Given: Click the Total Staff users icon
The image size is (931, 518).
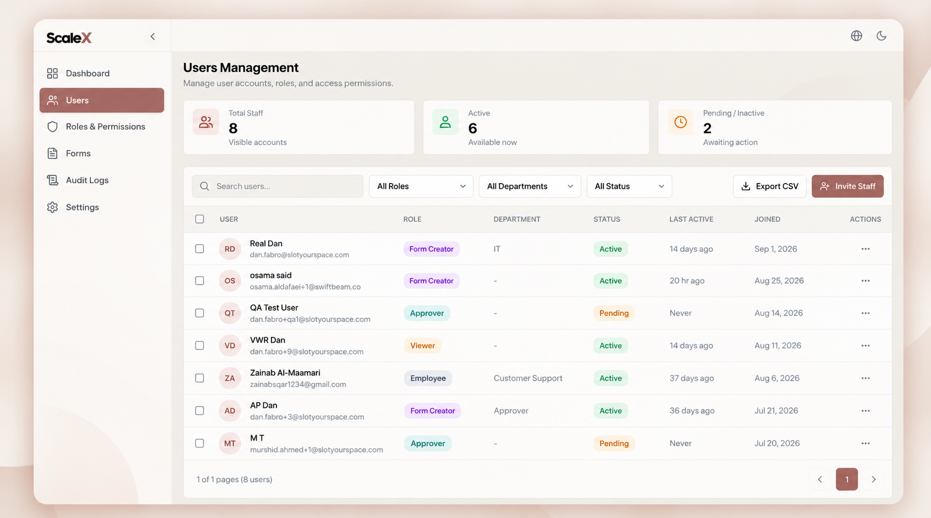Looking at the screenshot, I should click(206, 122).
